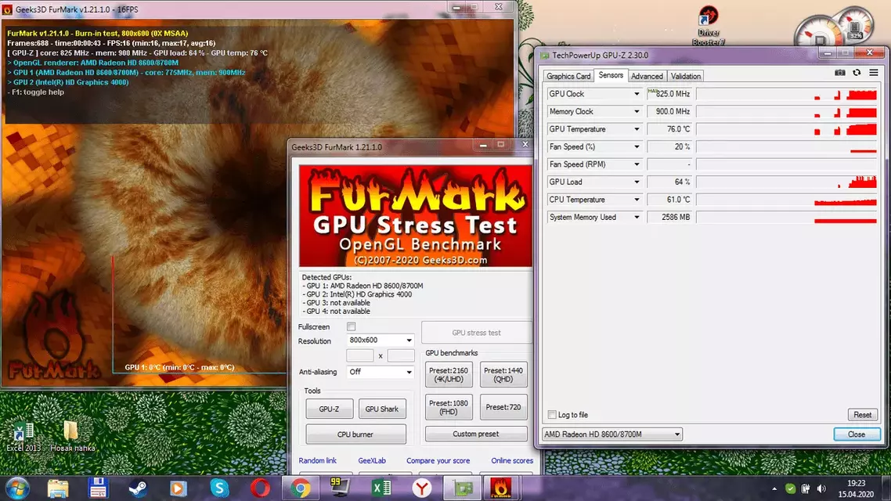Open Windows Start menu orb

point(17,488)
